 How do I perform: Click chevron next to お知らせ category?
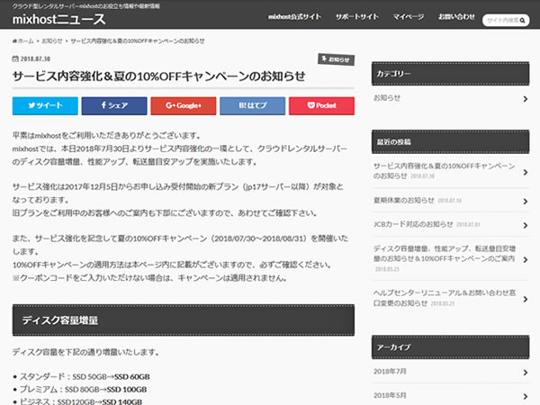pyautogui.click(x=526, y=99)
